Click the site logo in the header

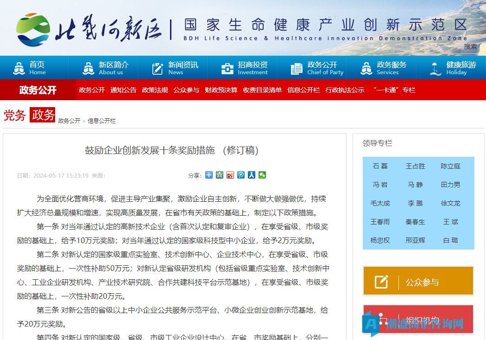(88, 29)
